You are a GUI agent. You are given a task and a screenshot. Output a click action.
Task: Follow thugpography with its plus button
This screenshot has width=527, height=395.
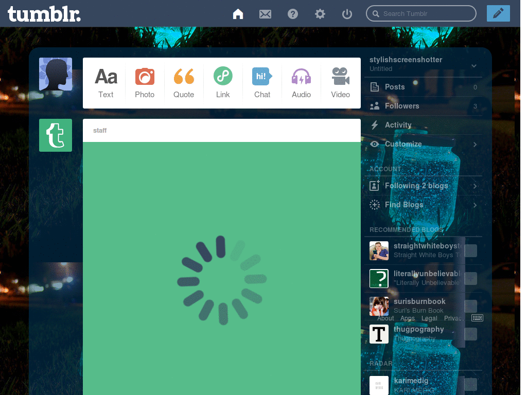[x=470, y=334]
